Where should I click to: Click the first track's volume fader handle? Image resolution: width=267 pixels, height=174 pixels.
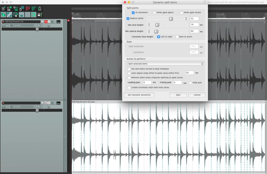pos(37,29)
